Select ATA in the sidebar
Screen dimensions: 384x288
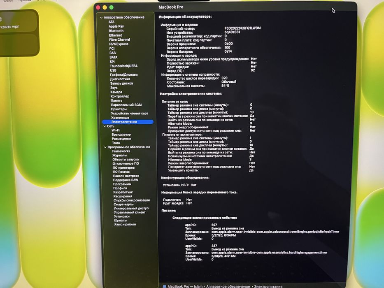point(112,22)
